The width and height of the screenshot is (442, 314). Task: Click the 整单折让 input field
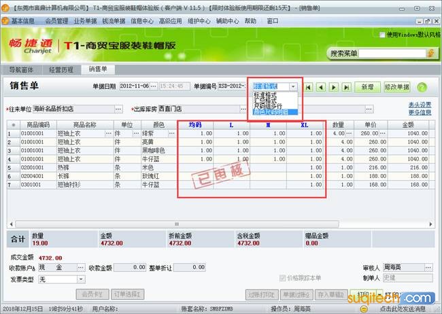click(190, 267)
